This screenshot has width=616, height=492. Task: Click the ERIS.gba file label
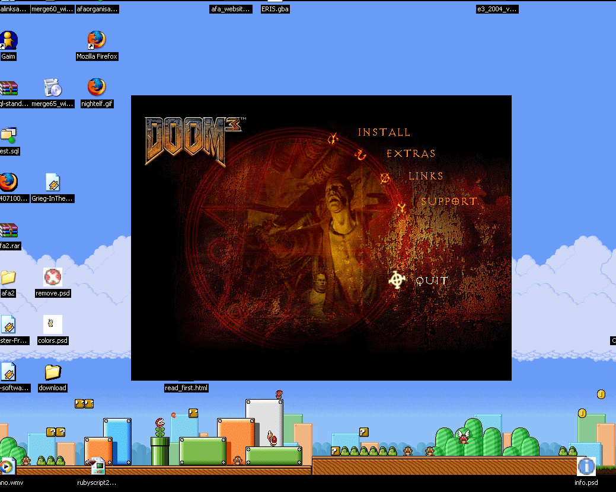pyautogui.click(x=275, y=9)
